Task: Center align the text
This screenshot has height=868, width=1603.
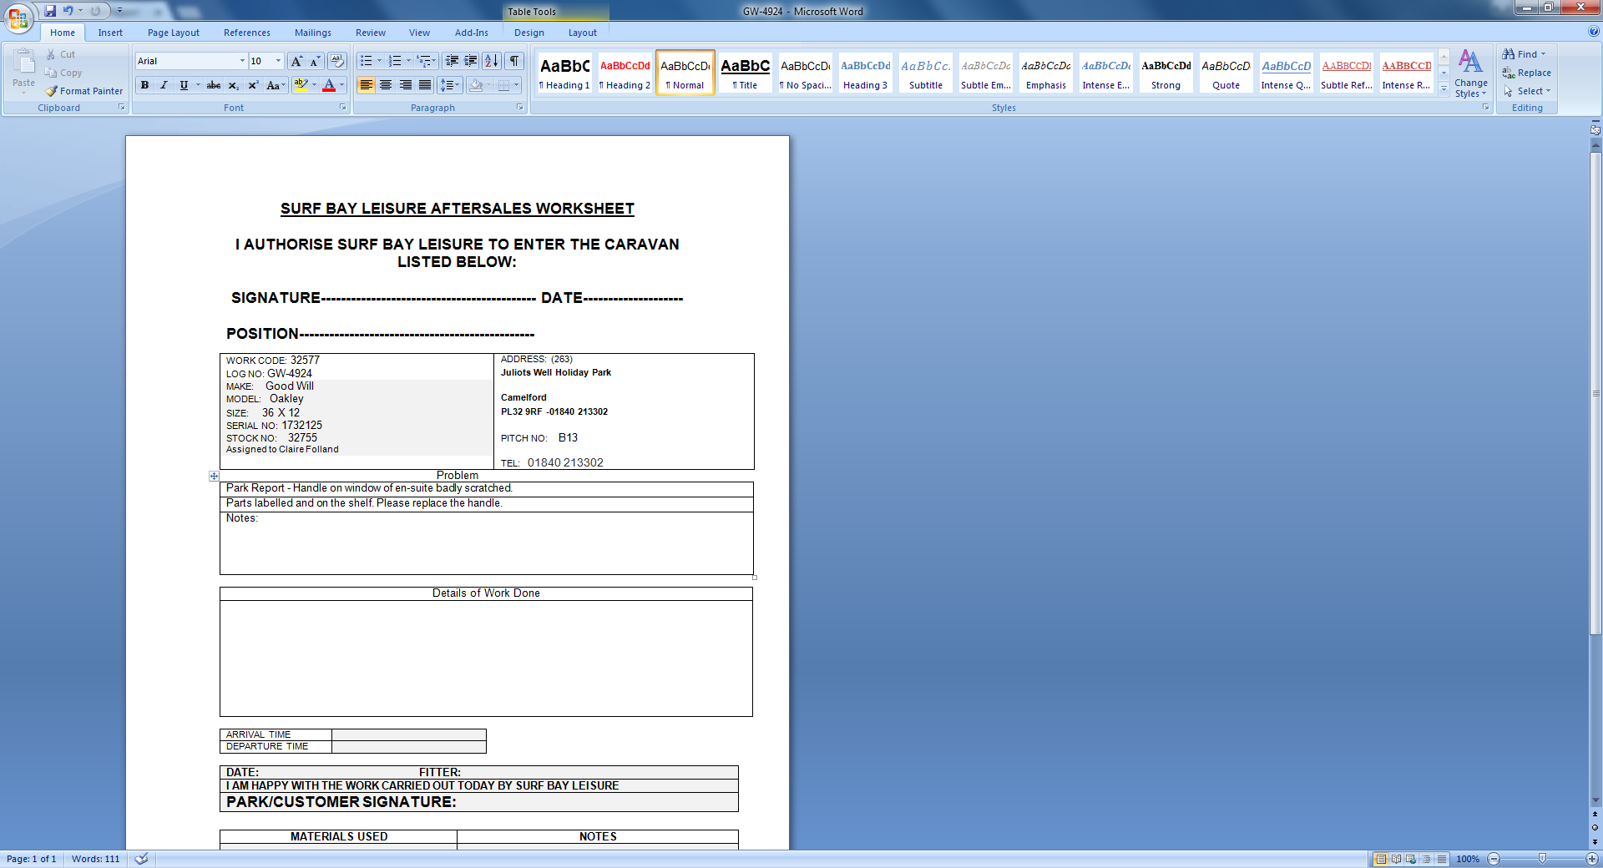Action: 386,85
